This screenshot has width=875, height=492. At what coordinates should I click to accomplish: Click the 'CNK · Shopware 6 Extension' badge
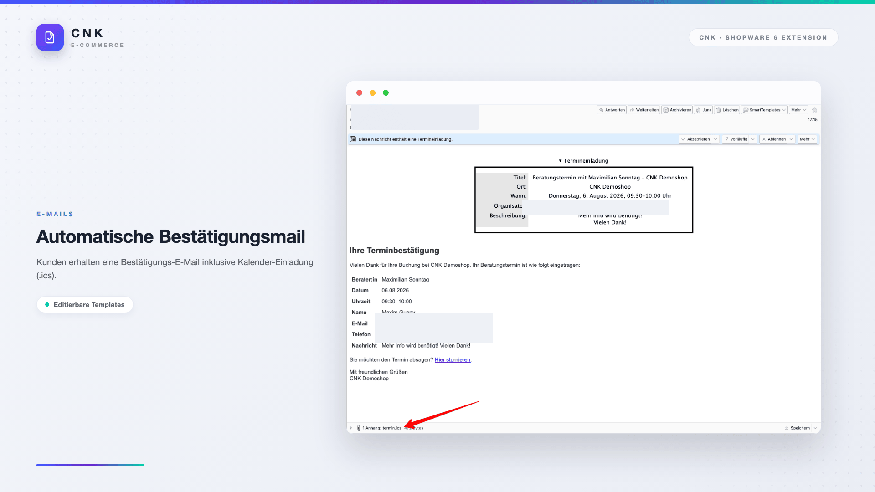[x=763, y=37]
